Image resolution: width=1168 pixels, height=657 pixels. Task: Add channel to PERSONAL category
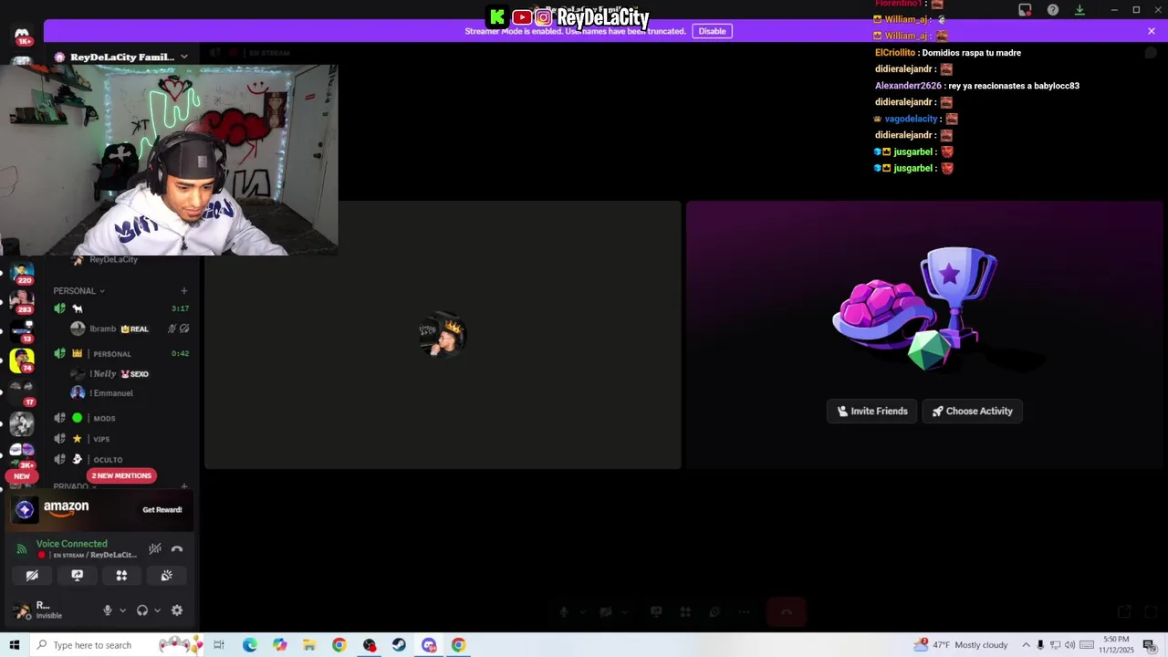click(184, 291)
